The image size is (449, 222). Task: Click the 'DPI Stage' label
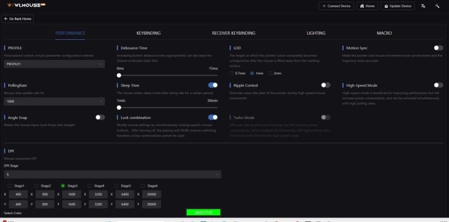pos(11,165)
